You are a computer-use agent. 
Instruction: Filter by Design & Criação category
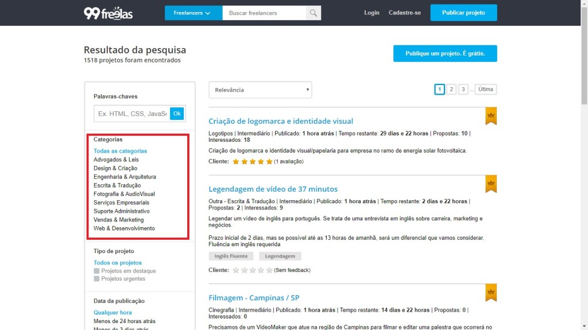click(x=115, y=168)
